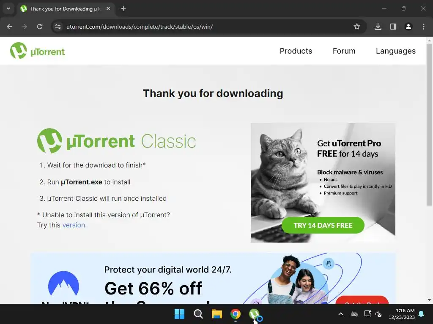
Task: Click the TRY 14 DAYS FREE button
Action: (323, 225)
